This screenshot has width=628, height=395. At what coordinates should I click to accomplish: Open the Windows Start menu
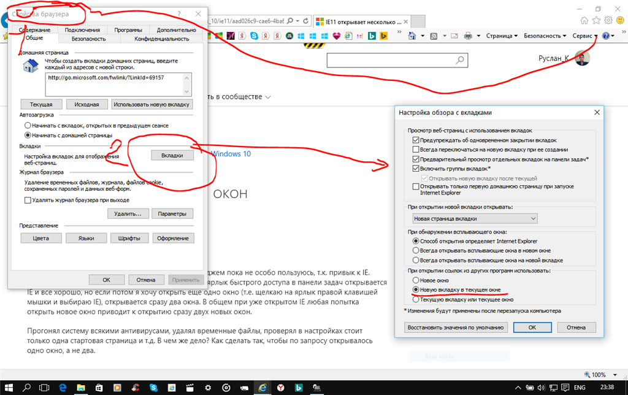click(x=9, y=388)
